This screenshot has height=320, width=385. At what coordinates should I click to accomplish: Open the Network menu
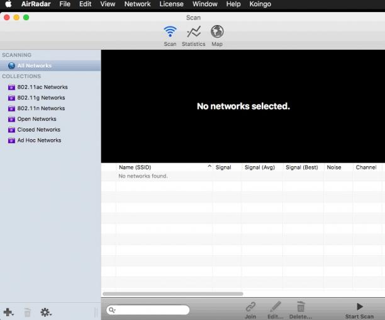[x=137, y=4]
